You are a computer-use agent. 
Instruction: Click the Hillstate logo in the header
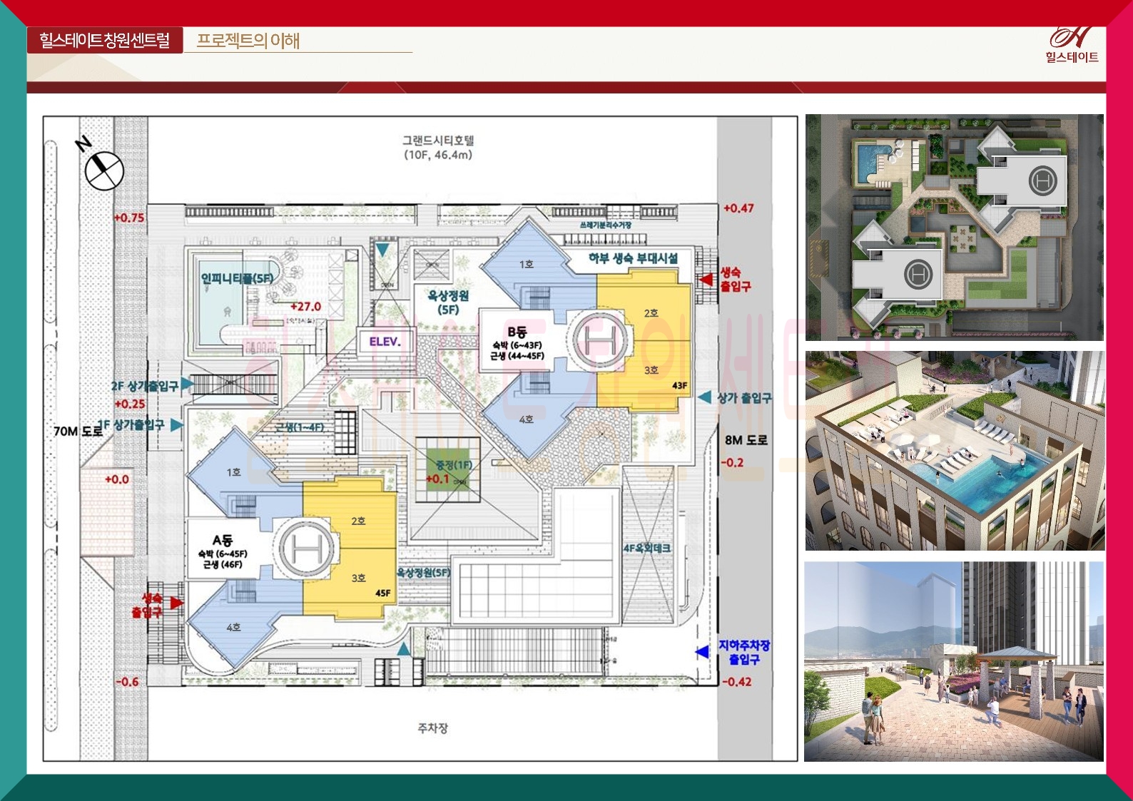pyautogui.click(x=1072, y=45)
